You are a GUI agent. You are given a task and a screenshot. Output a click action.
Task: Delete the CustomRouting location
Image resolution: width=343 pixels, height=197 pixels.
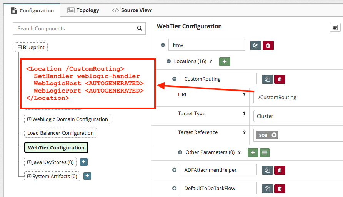pos(280,79)
